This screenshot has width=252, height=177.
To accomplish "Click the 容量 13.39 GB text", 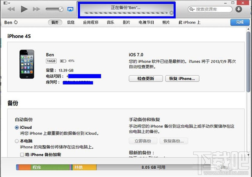I will [60, 70].
